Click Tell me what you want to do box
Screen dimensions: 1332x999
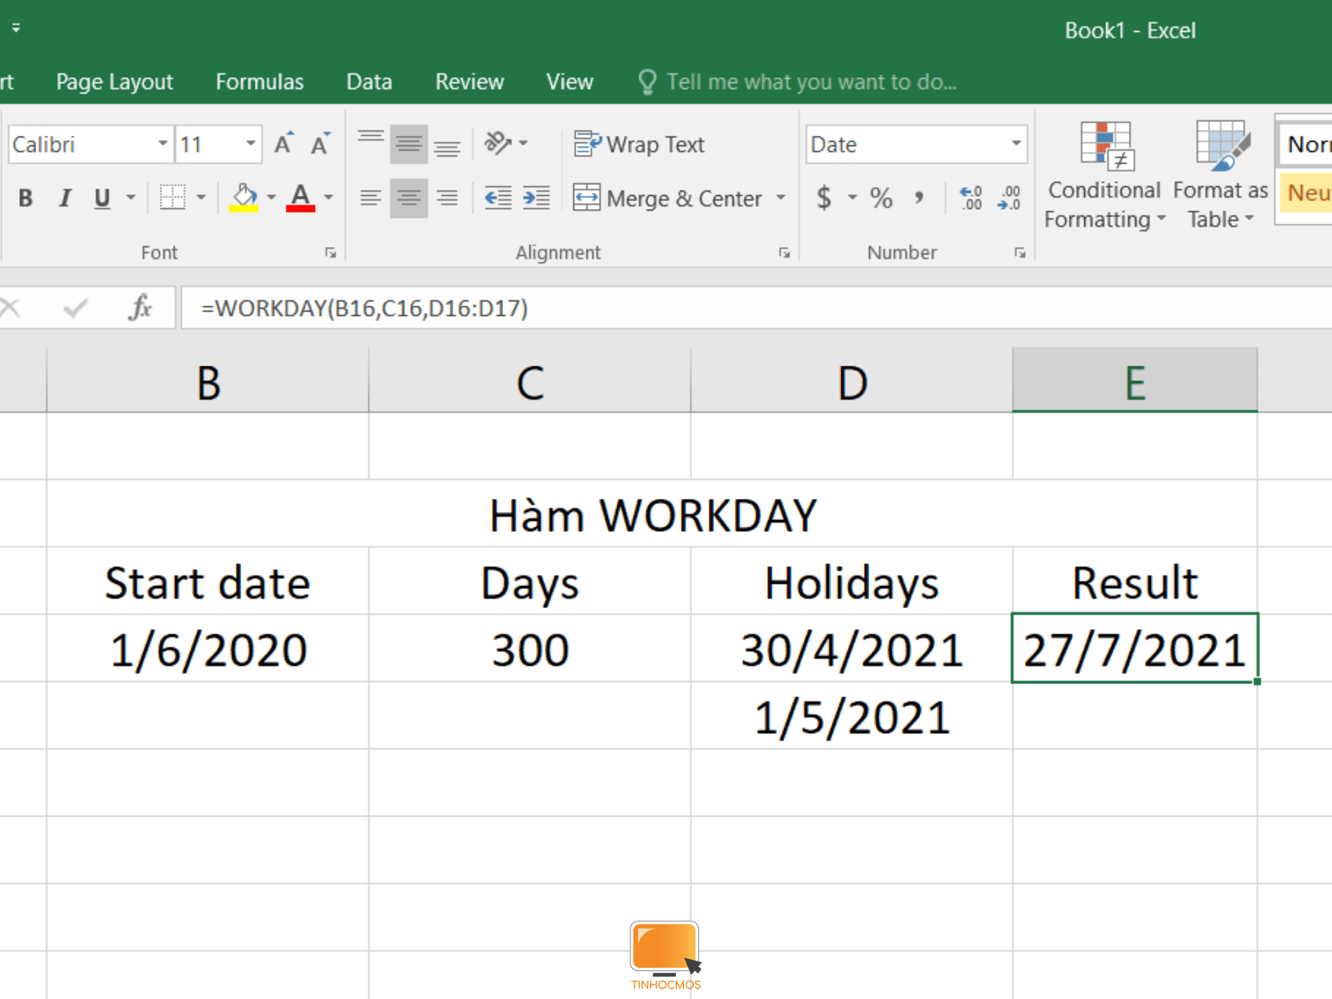(x=797, y=81)
